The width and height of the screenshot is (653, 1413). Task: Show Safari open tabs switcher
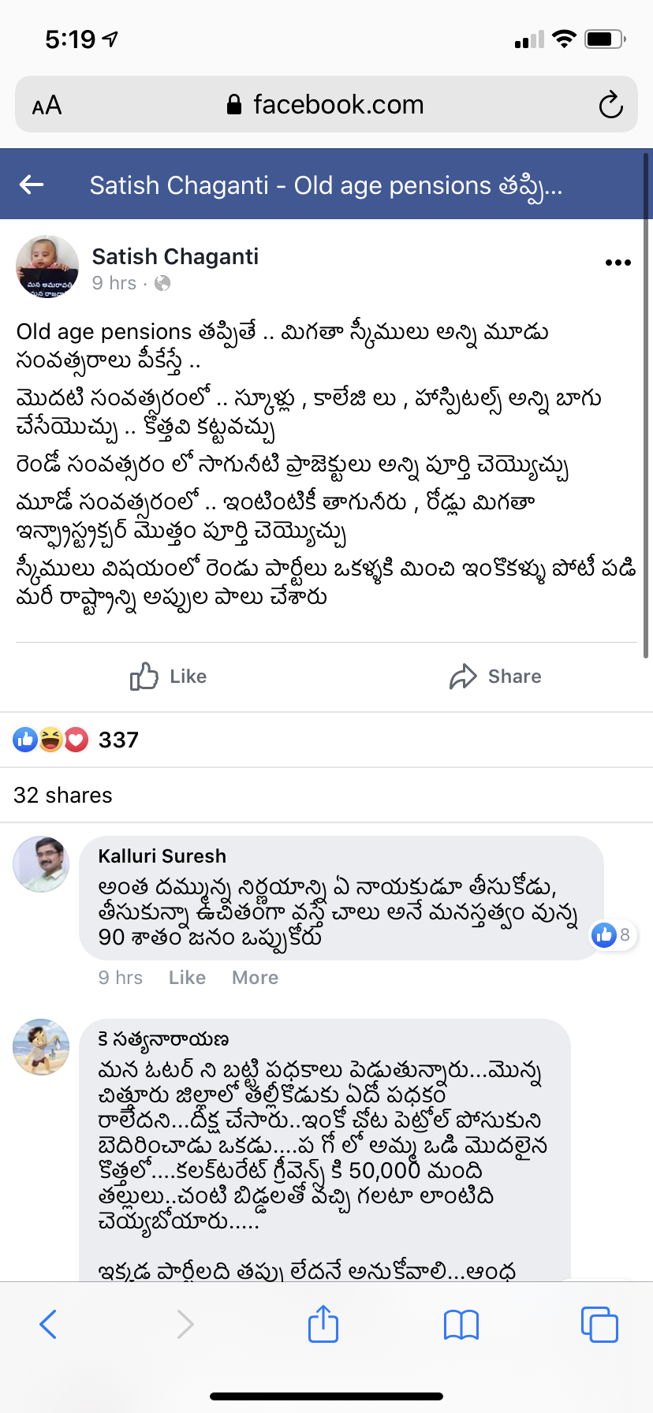tap(599, 1324)
